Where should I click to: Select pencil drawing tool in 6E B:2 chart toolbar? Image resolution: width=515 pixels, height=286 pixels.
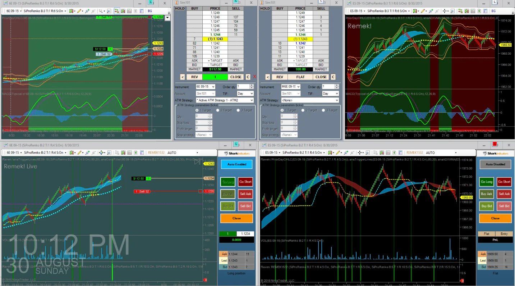(x=81, y=153)
